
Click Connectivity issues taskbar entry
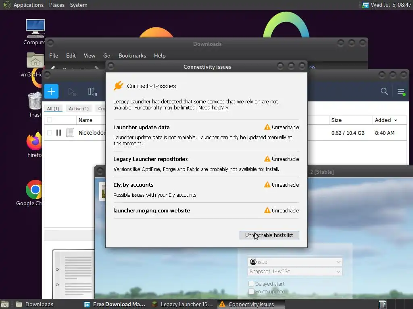point(251,304)
